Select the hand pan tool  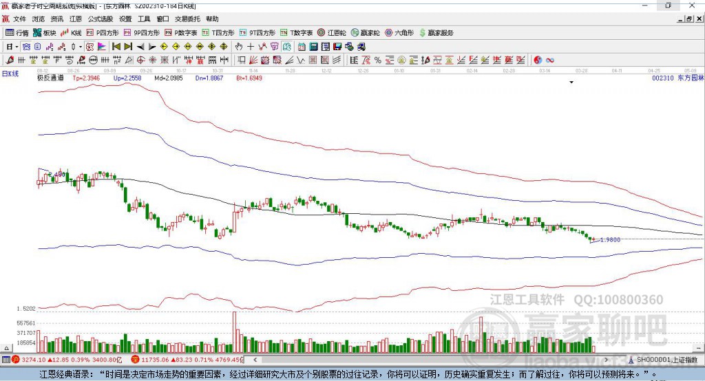[x=238, y=47]
